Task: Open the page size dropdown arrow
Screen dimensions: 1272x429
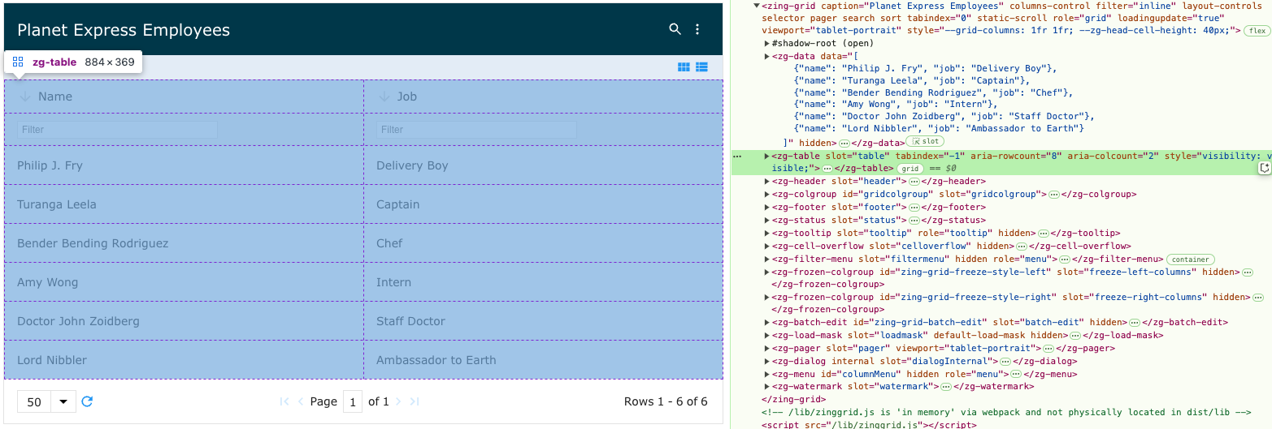Action: click(x=63, y=401)
